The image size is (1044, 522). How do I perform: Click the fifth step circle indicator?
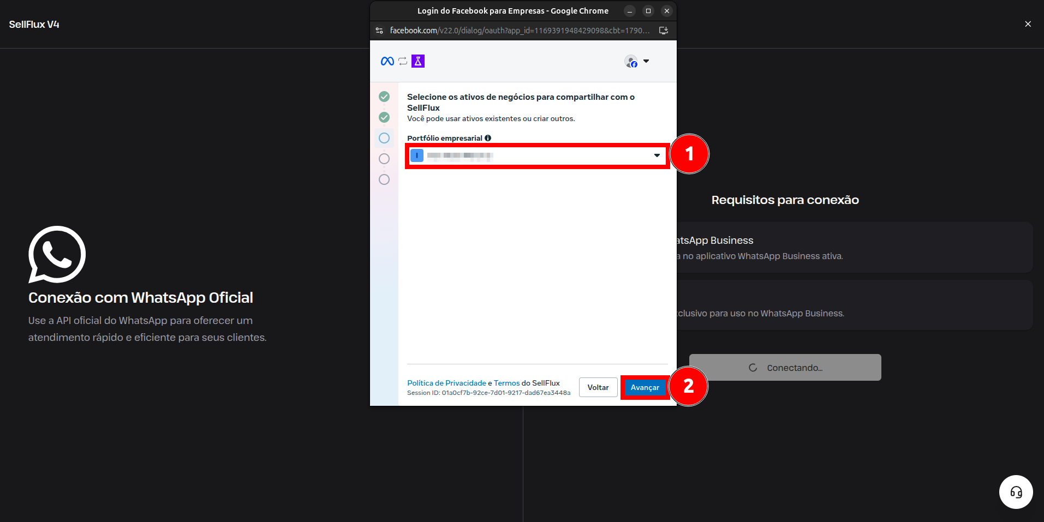pyautogui.click(x=384, y=179)
